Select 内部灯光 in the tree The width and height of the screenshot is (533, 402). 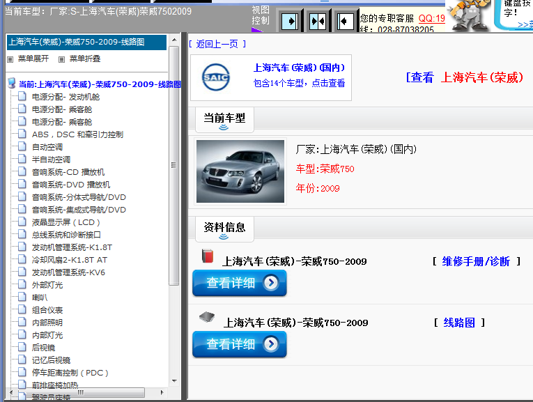coord(47,335)
